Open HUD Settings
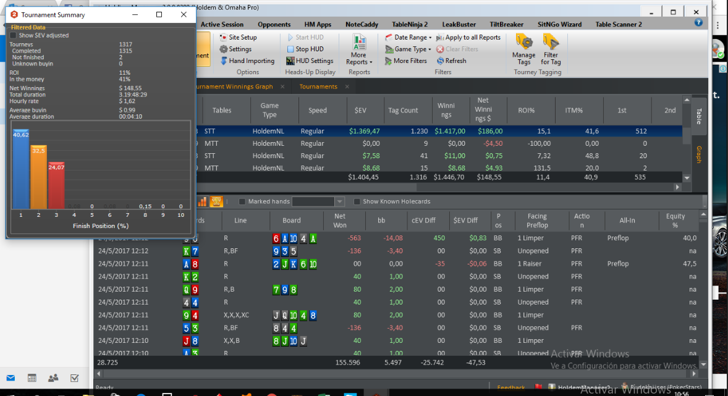The height and width of the screenshot is (396, 728). click(309, 61)
